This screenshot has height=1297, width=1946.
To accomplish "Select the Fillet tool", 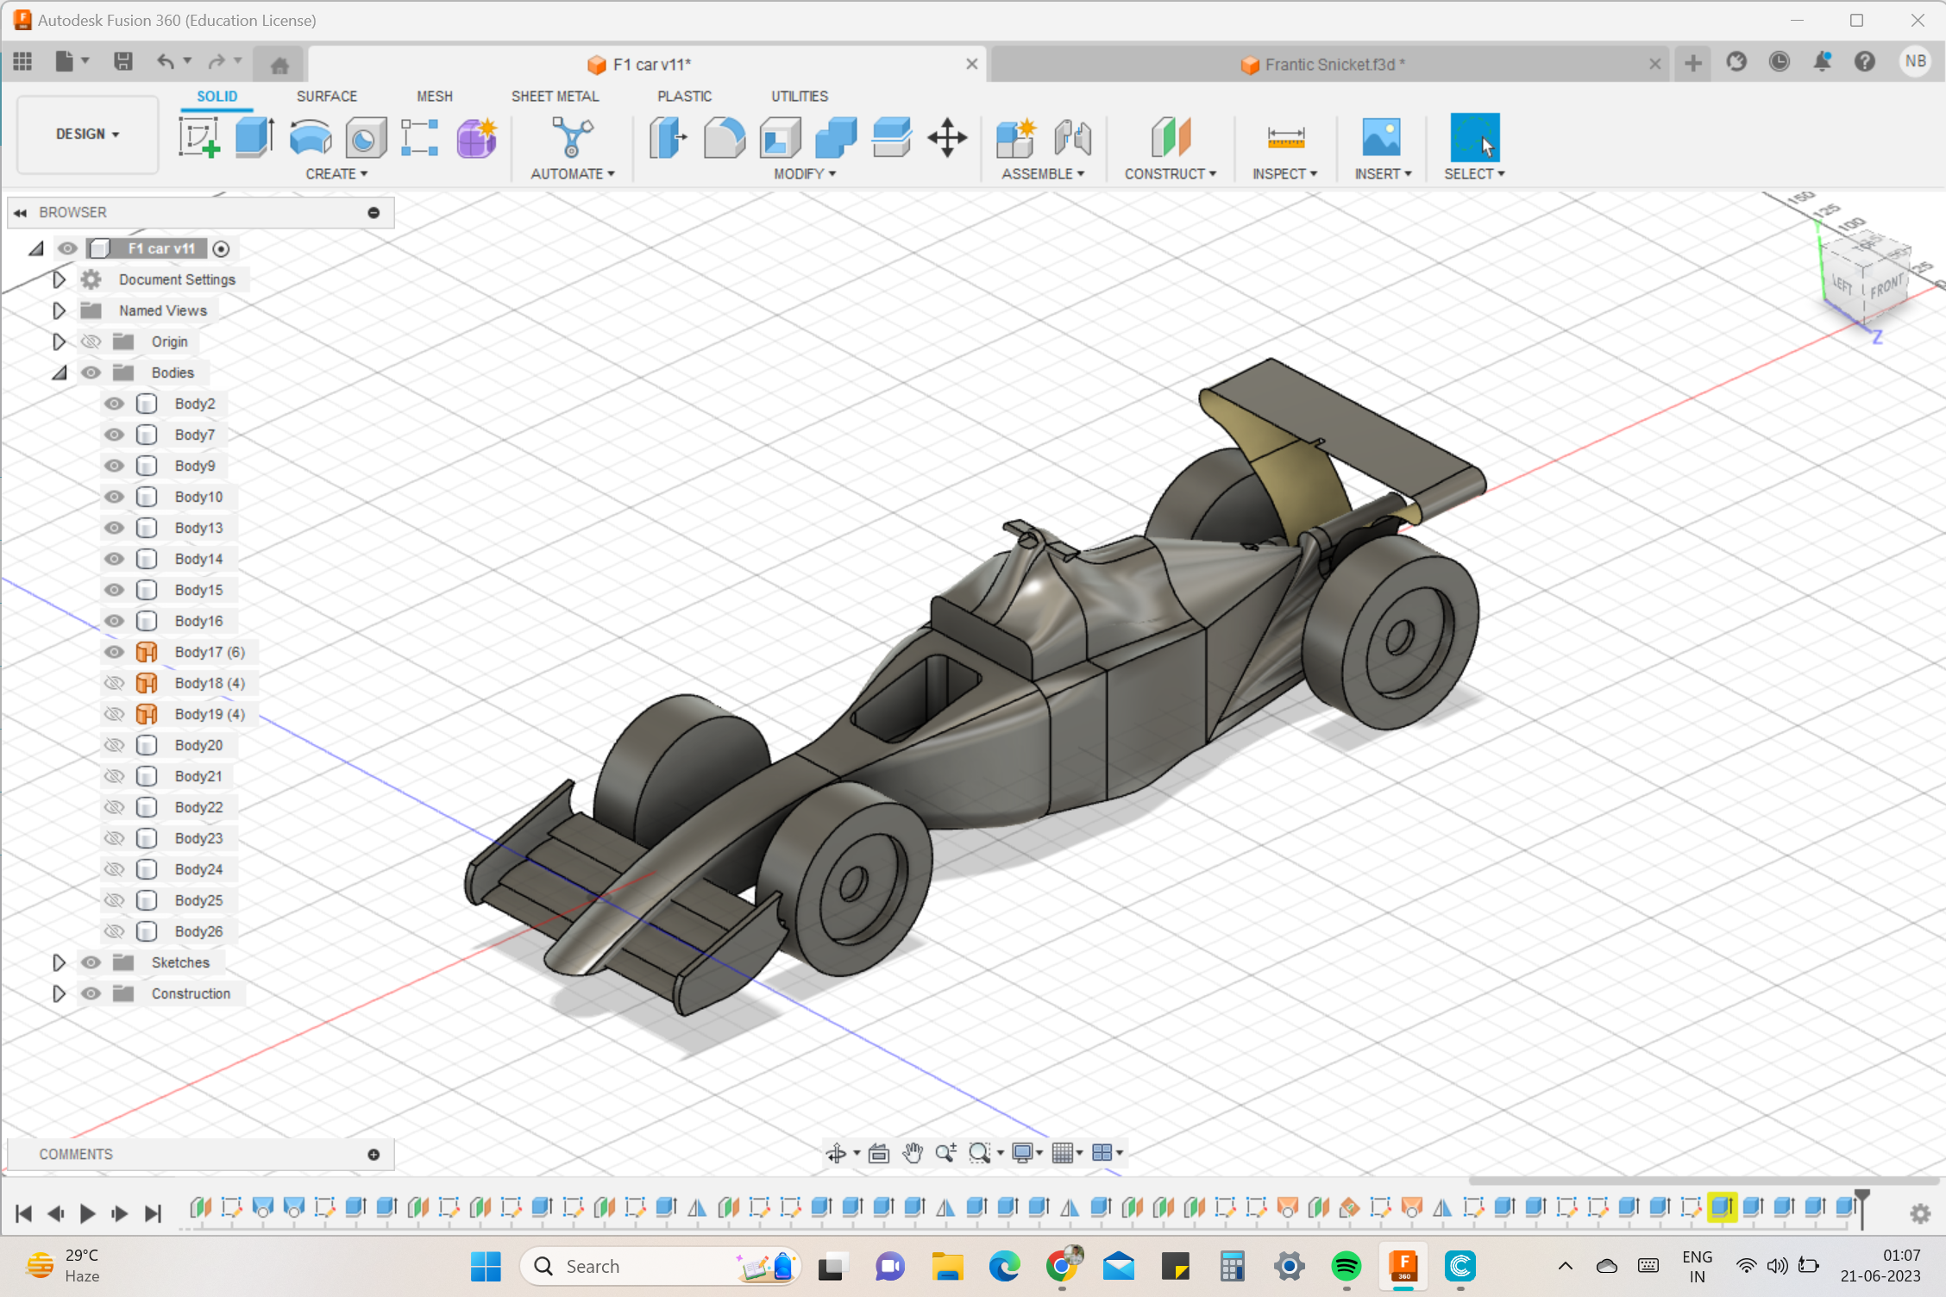I will [x=724, y=136].
